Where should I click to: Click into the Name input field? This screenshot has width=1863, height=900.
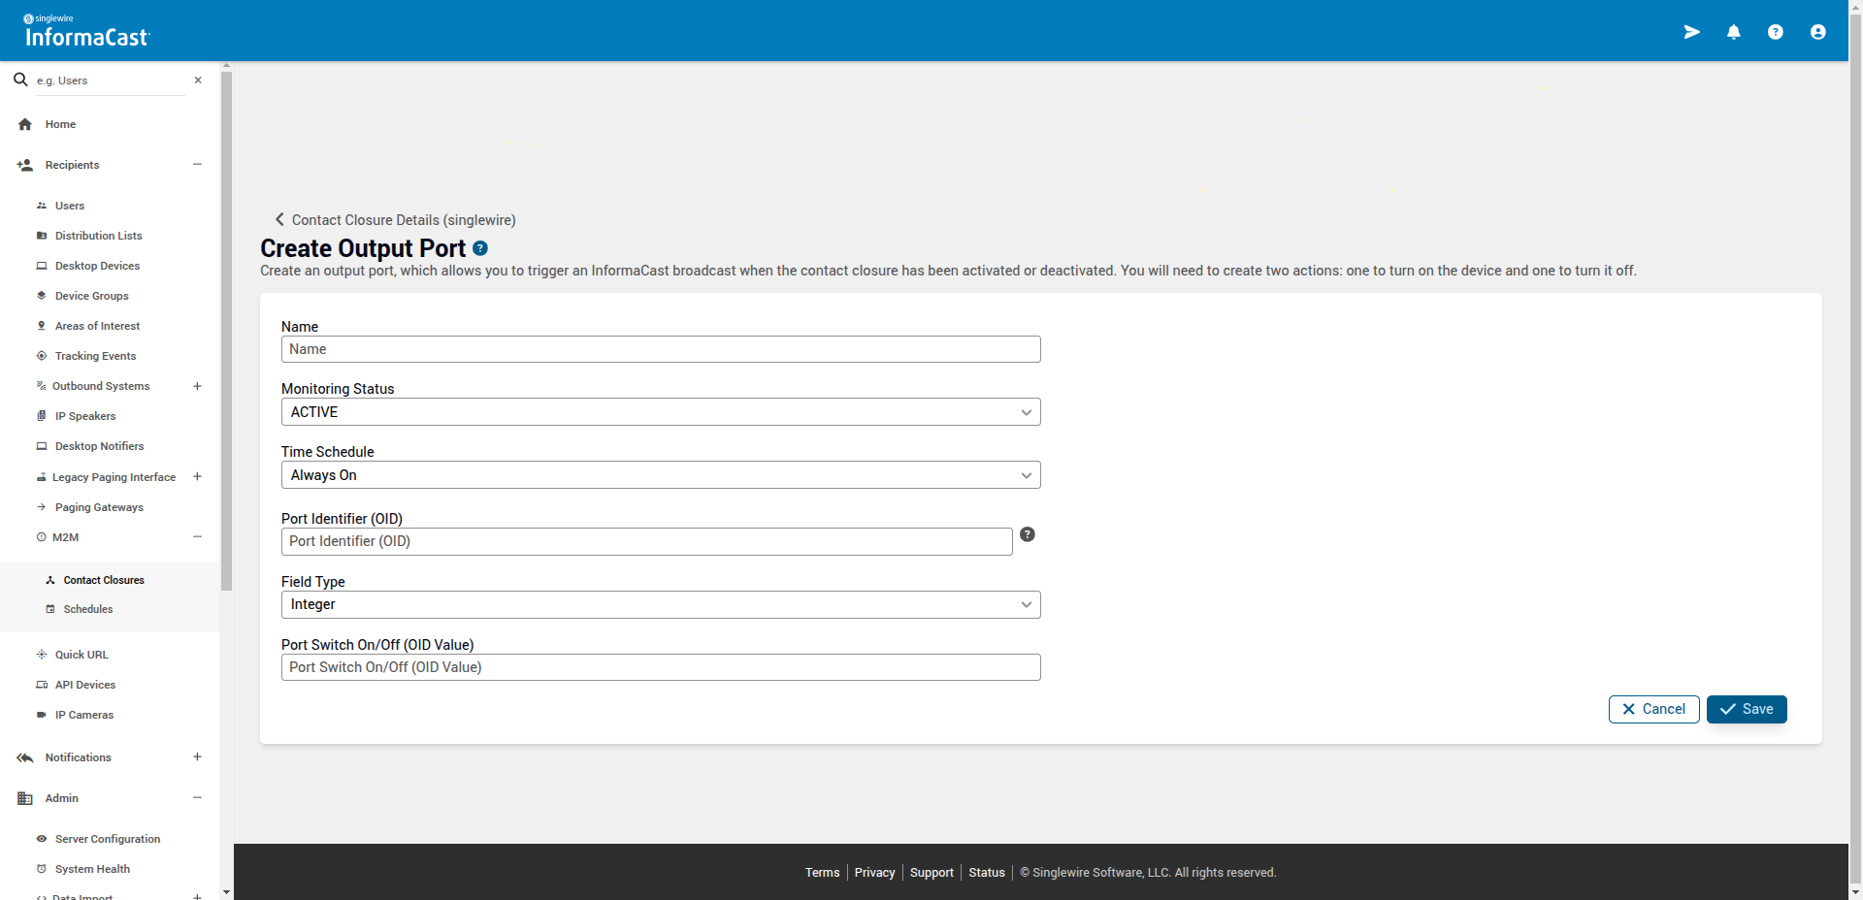pos(660,349)
